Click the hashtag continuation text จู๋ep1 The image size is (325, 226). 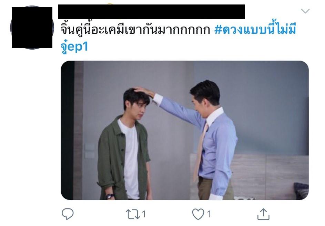pyautogui.click(x=74, y=47)
